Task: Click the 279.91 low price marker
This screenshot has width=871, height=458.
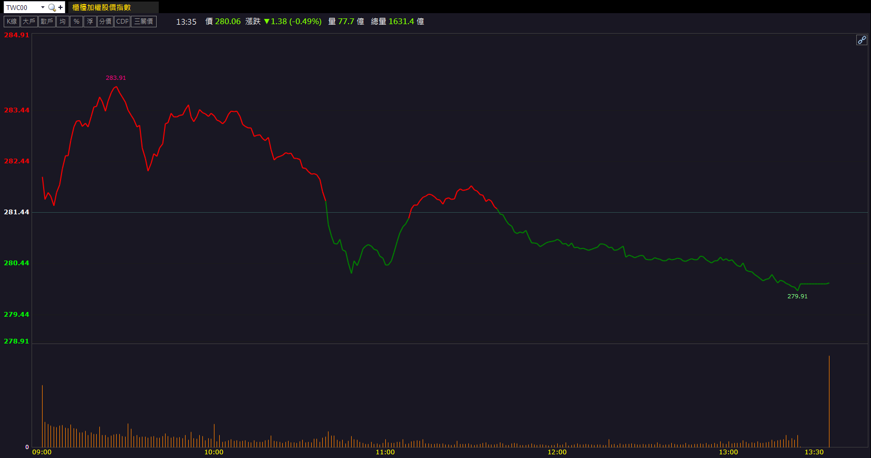Action: 797,296
